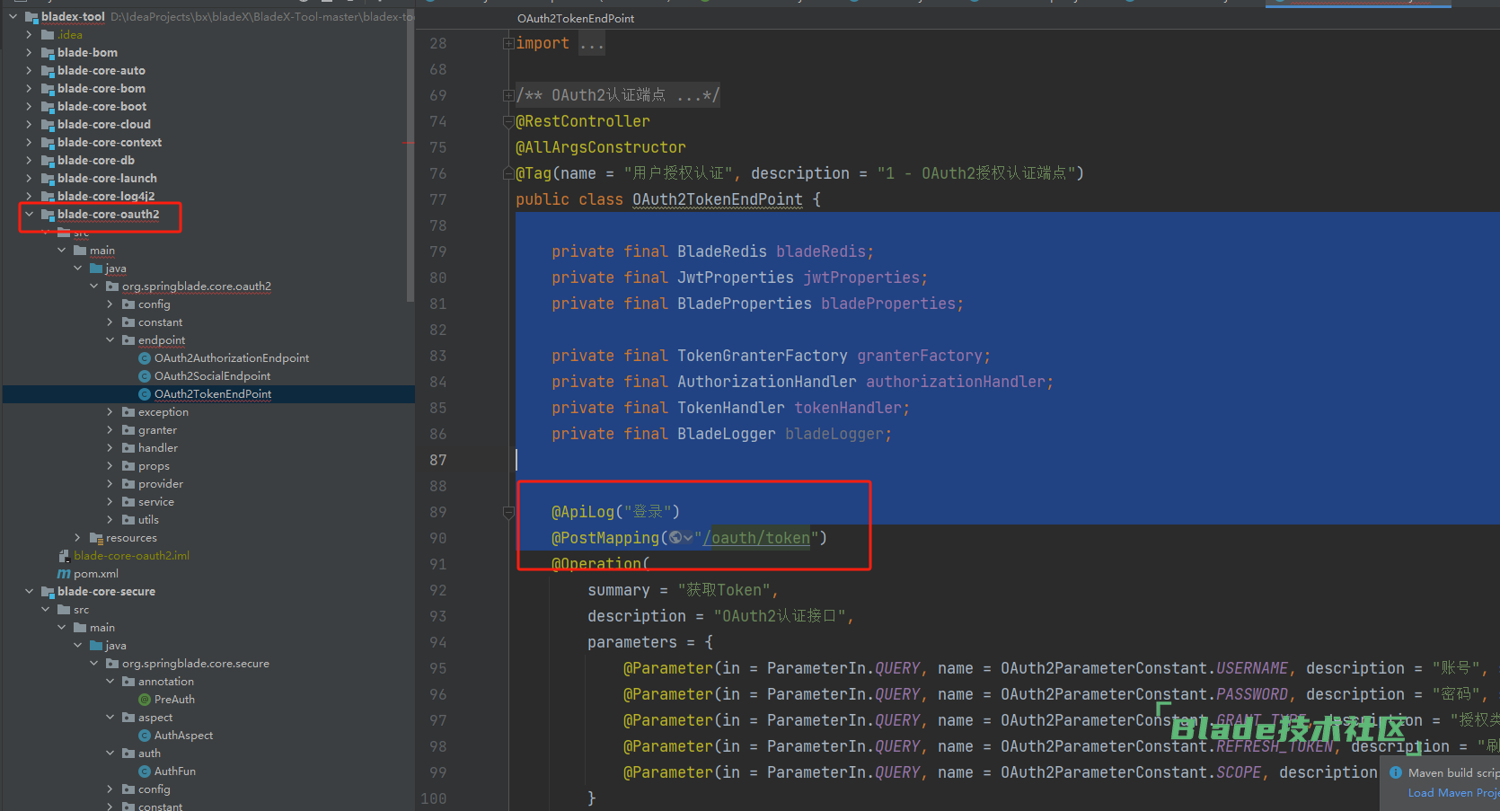This screenshot has height=811, width=1500.
Task: Click the OAuth2TokenEndPoint class icon
Action: click(x=145, y=394)
